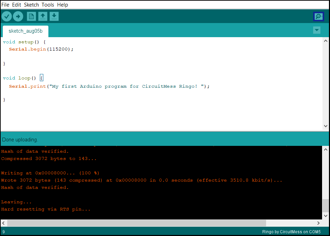Viewport: 330px width, 236px height.
Task: Open the Edit menu
Action: [x=16, y=4]
